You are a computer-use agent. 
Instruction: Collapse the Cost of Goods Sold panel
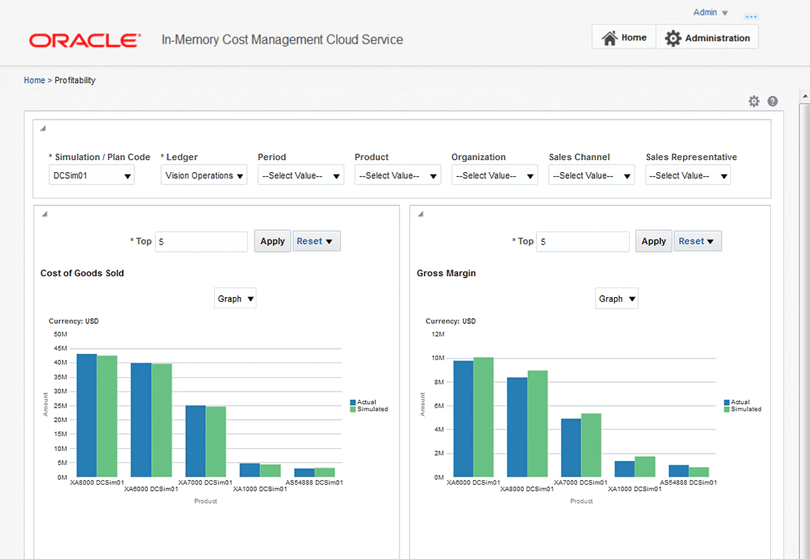tap(44, 214)
